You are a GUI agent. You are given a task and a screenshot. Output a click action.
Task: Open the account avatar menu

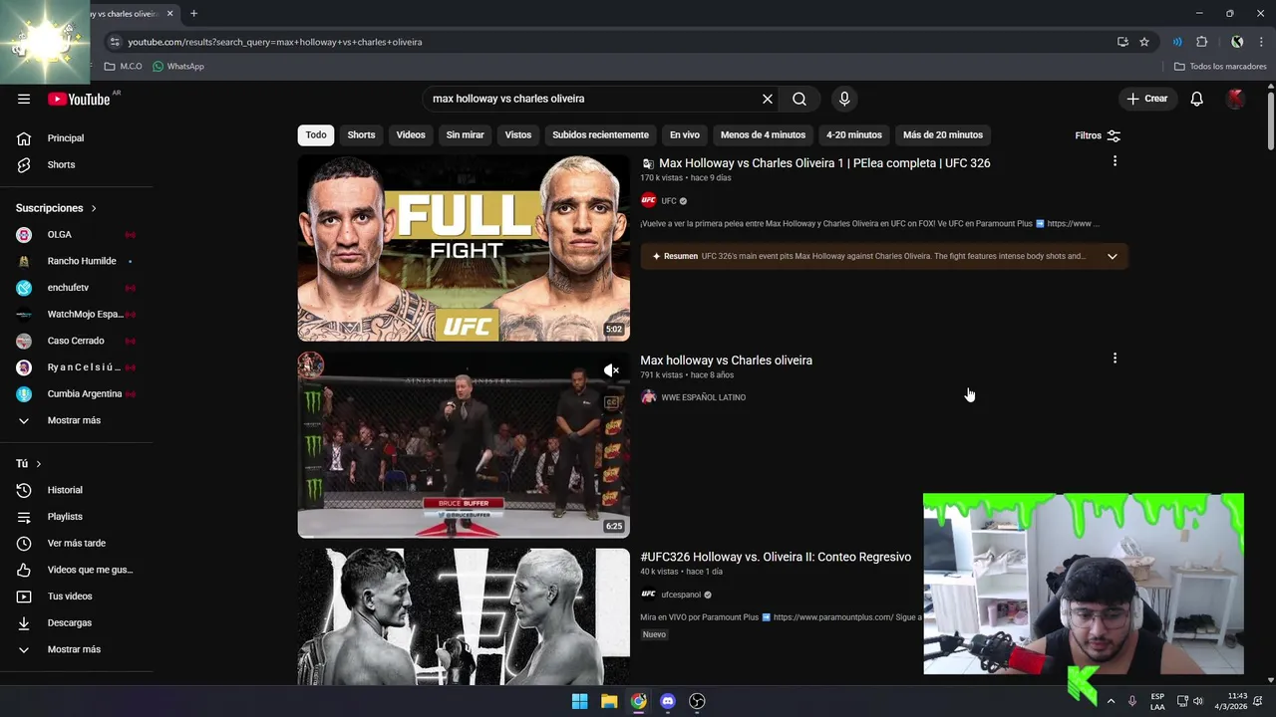tap(1236, 99)
